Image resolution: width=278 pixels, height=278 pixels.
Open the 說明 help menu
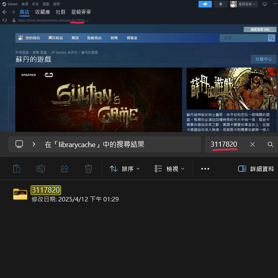(x=56, y=4)
